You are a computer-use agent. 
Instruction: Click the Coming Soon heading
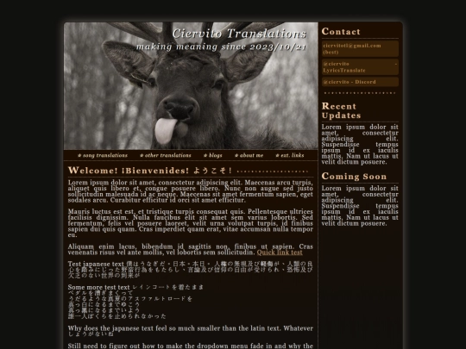pyautogui.click(x=354, y=177)
